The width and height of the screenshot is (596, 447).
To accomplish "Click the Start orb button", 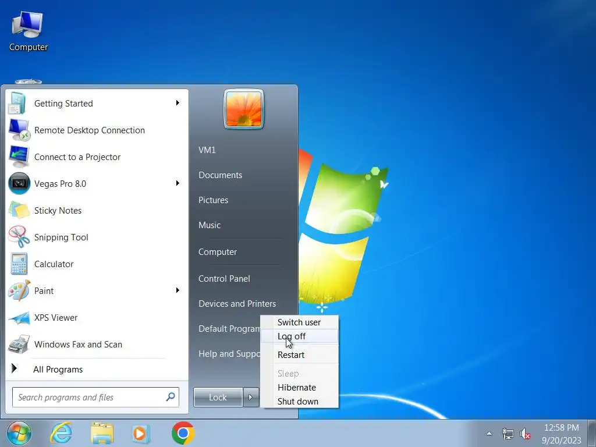I will (19, 433).
